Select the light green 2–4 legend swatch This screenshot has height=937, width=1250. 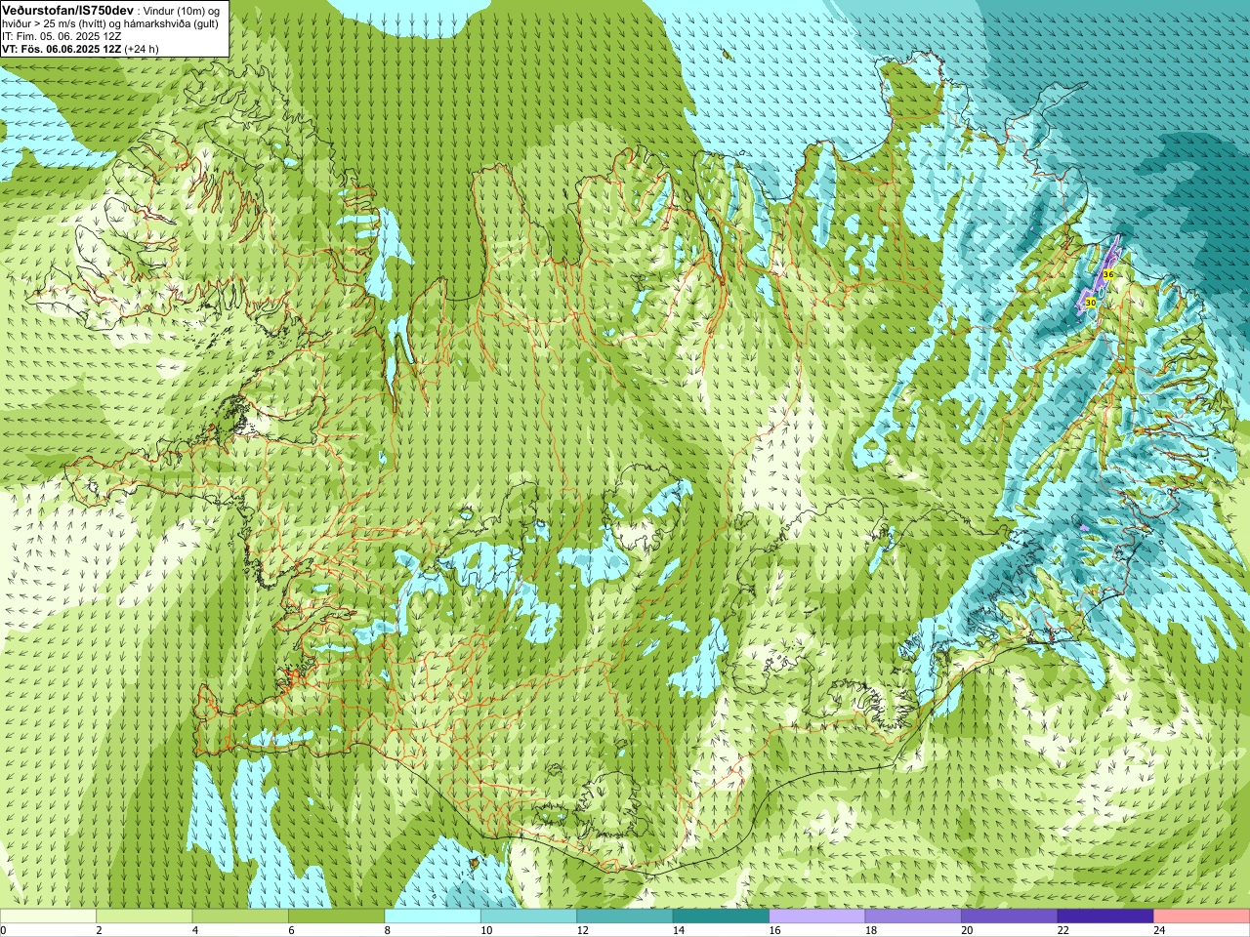[x=145, y=917]
